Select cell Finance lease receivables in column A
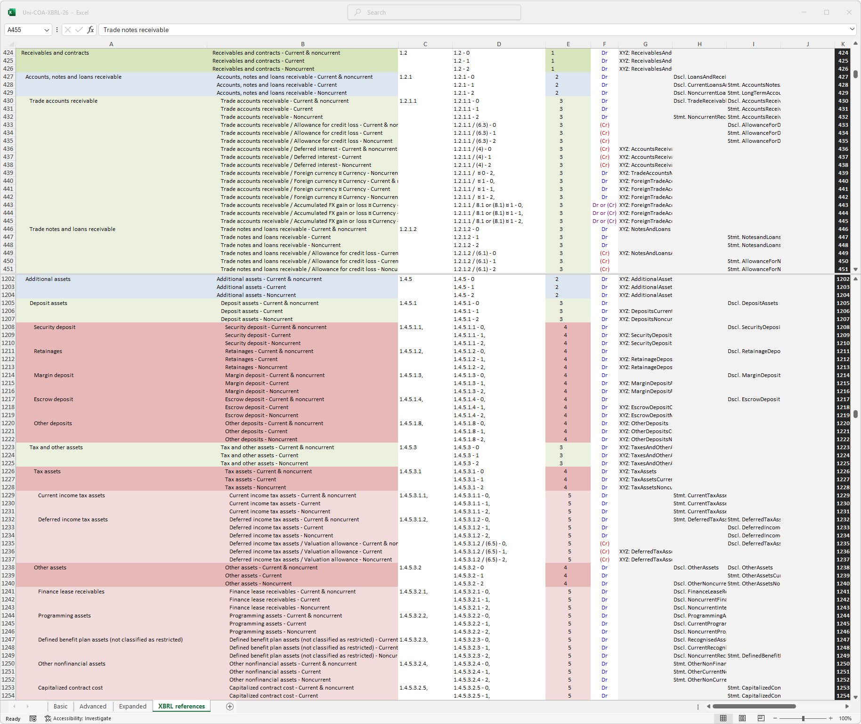The height and width of the screenshot is (724, 861). [x=111, y=592]
